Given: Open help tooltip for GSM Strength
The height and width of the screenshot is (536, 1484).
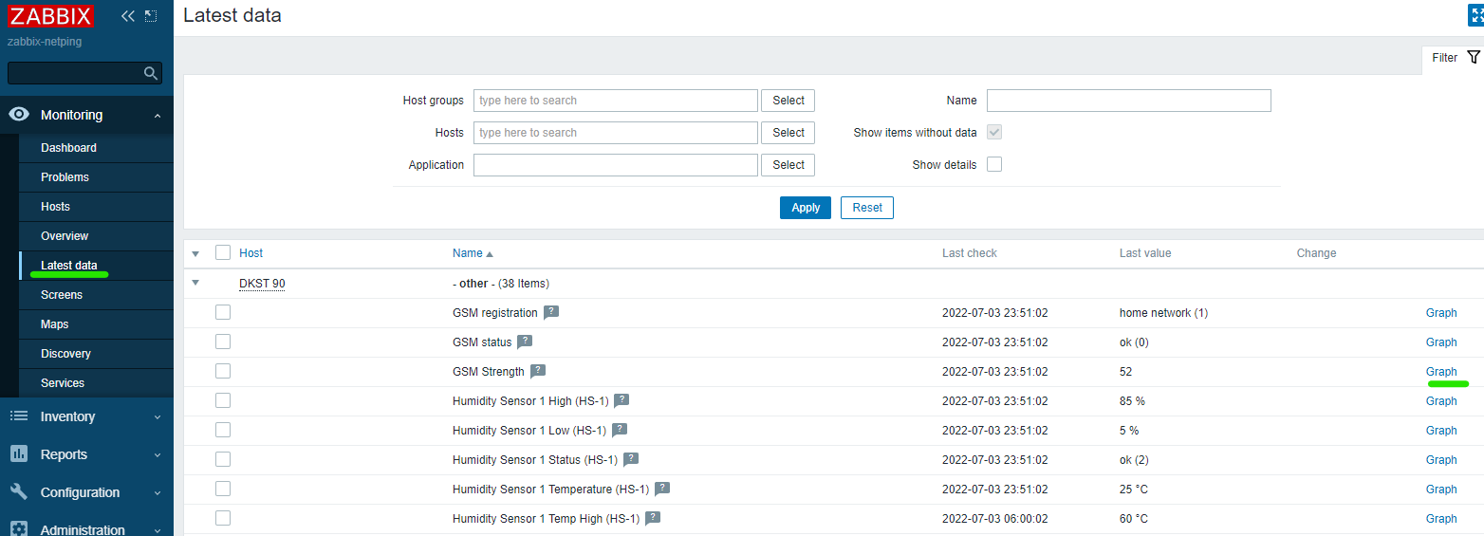Looking at the screenshot, I should tap(538, 371).
